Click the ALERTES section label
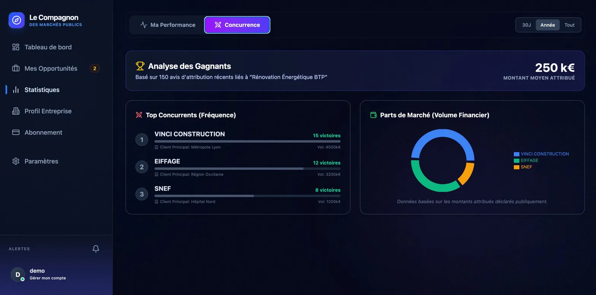This screenshot has height=295, width=596. click(x=19, y=249)
